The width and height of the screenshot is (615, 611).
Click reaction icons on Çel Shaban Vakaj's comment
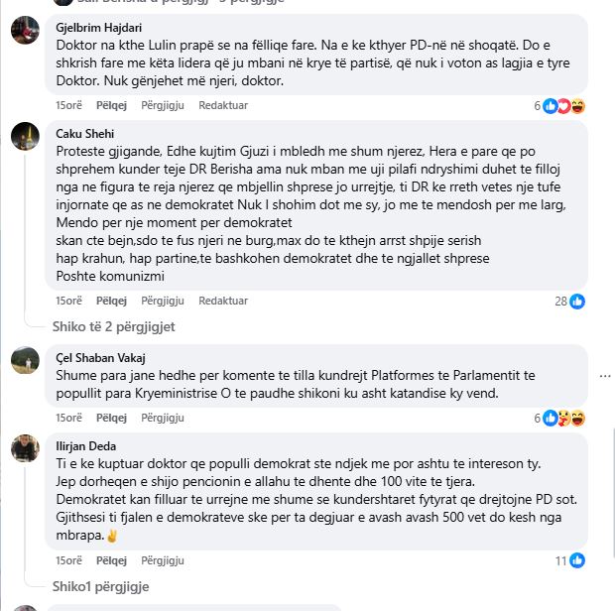tap(563, 419)
